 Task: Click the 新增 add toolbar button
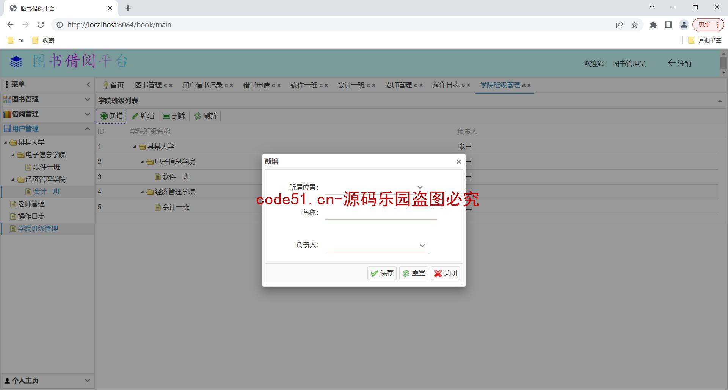(x=111, y=116)
